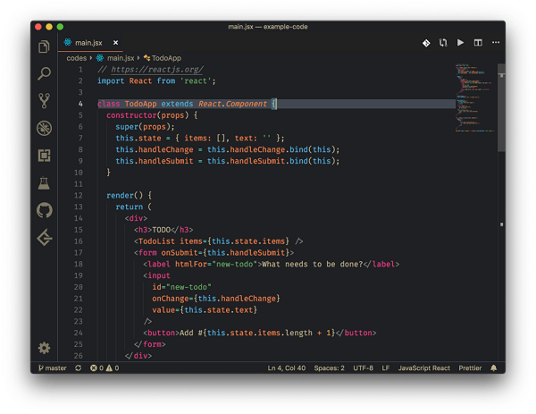The width and height of the screenshot is (536, 414).
Task: Click the Prettier status bar item
Action: coord(470,368)
